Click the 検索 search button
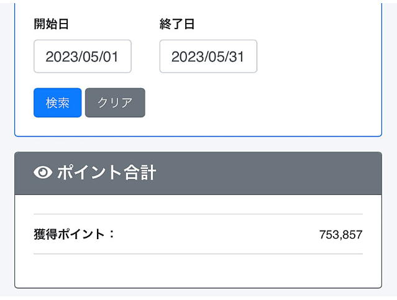 58,102
